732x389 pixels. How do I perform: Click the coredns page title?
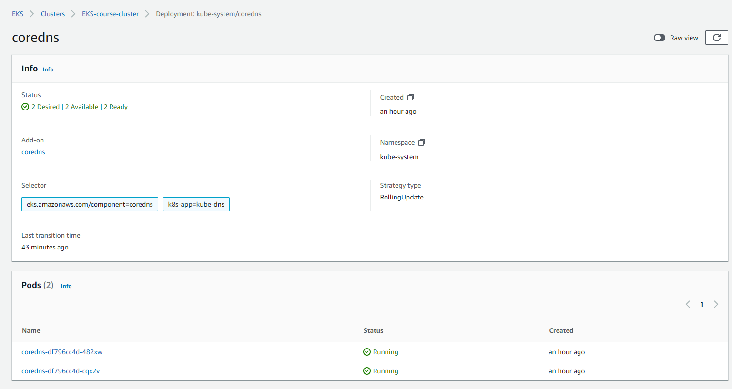click(x=36, y=38)
